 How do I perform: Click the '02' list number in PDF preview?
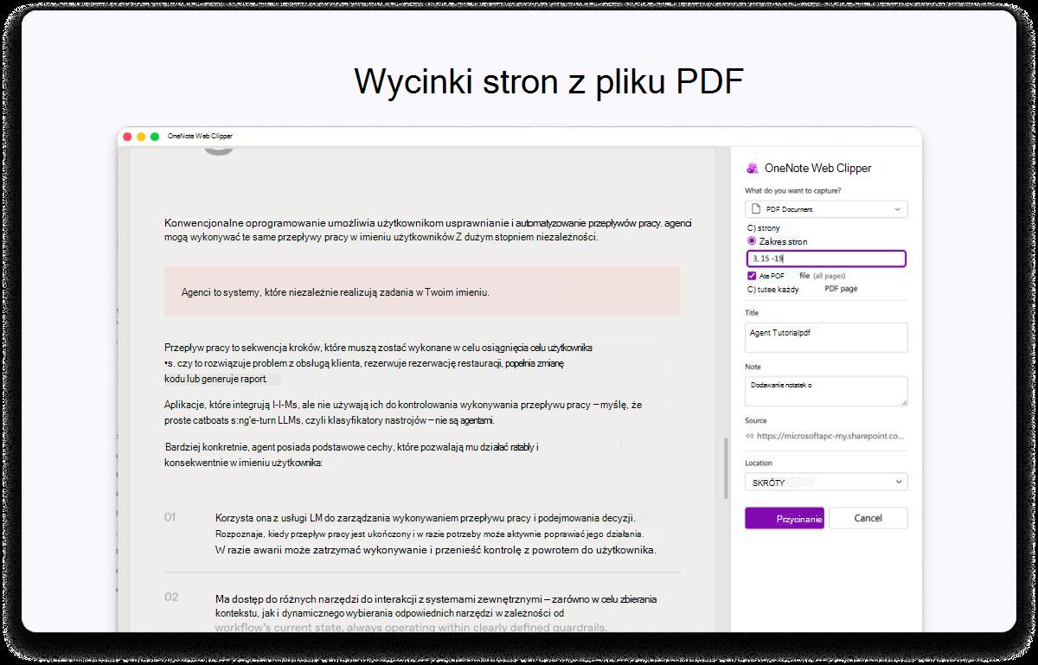[170, 597]
